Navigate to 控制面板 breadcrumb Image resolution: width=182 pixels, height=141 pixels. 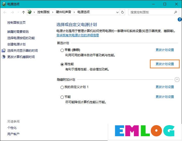(x=43, y=12)
